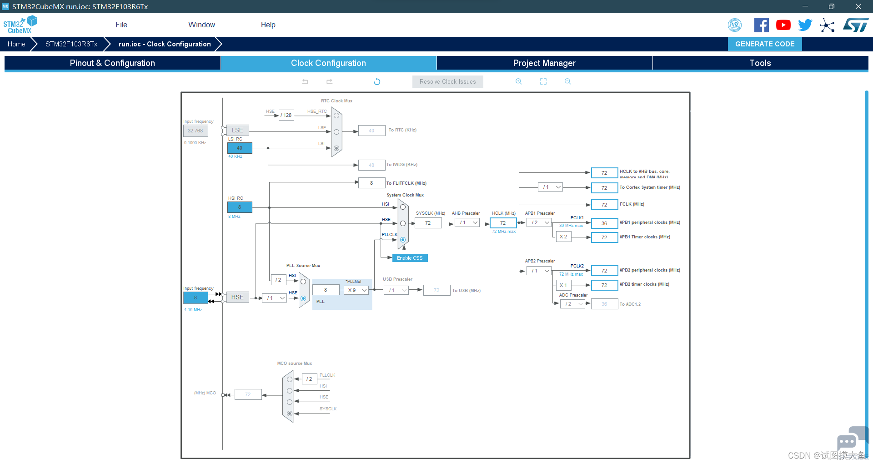The image size is (873, 464).
Task: Open the Cortex System timer divider dropdown
Action: [550, 187]
